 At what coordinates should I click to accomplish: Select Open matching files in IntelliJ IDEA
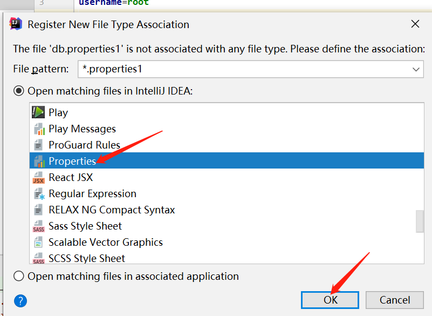19,91
